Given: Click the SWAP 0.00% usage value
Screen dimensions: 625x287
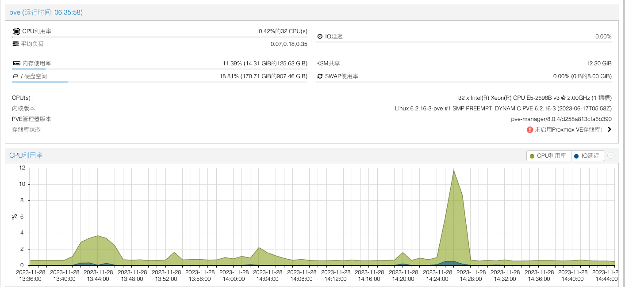Looking at the screenshot, I should pos(583,76).
